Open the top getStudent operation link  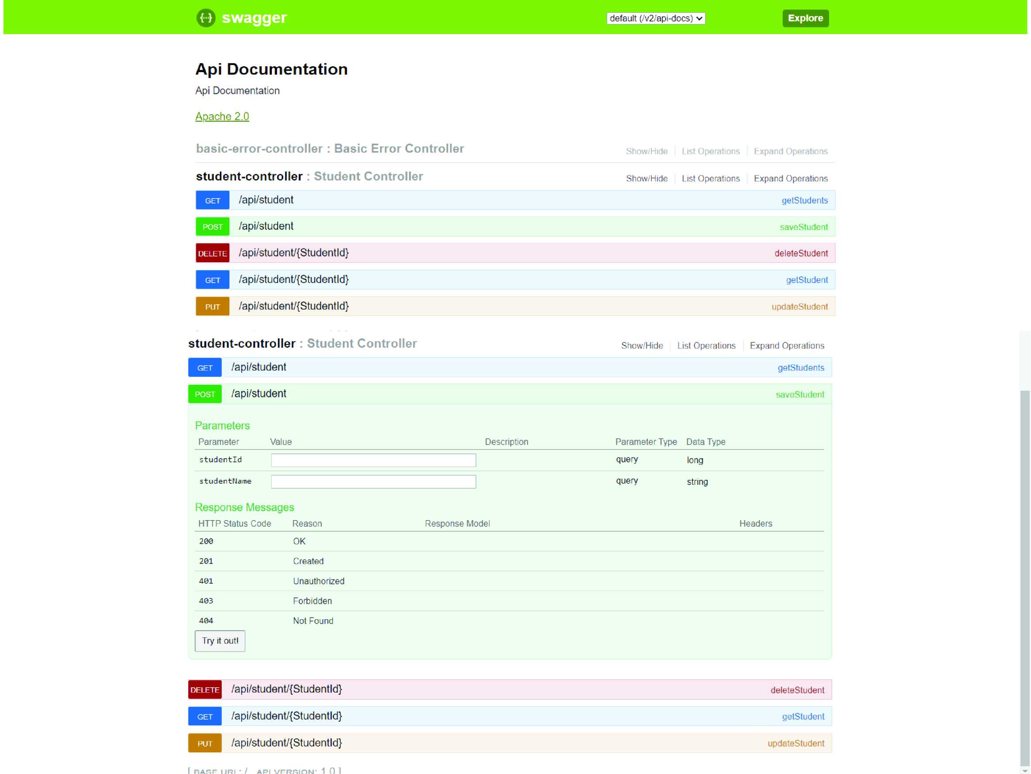[x=807, y=280]
